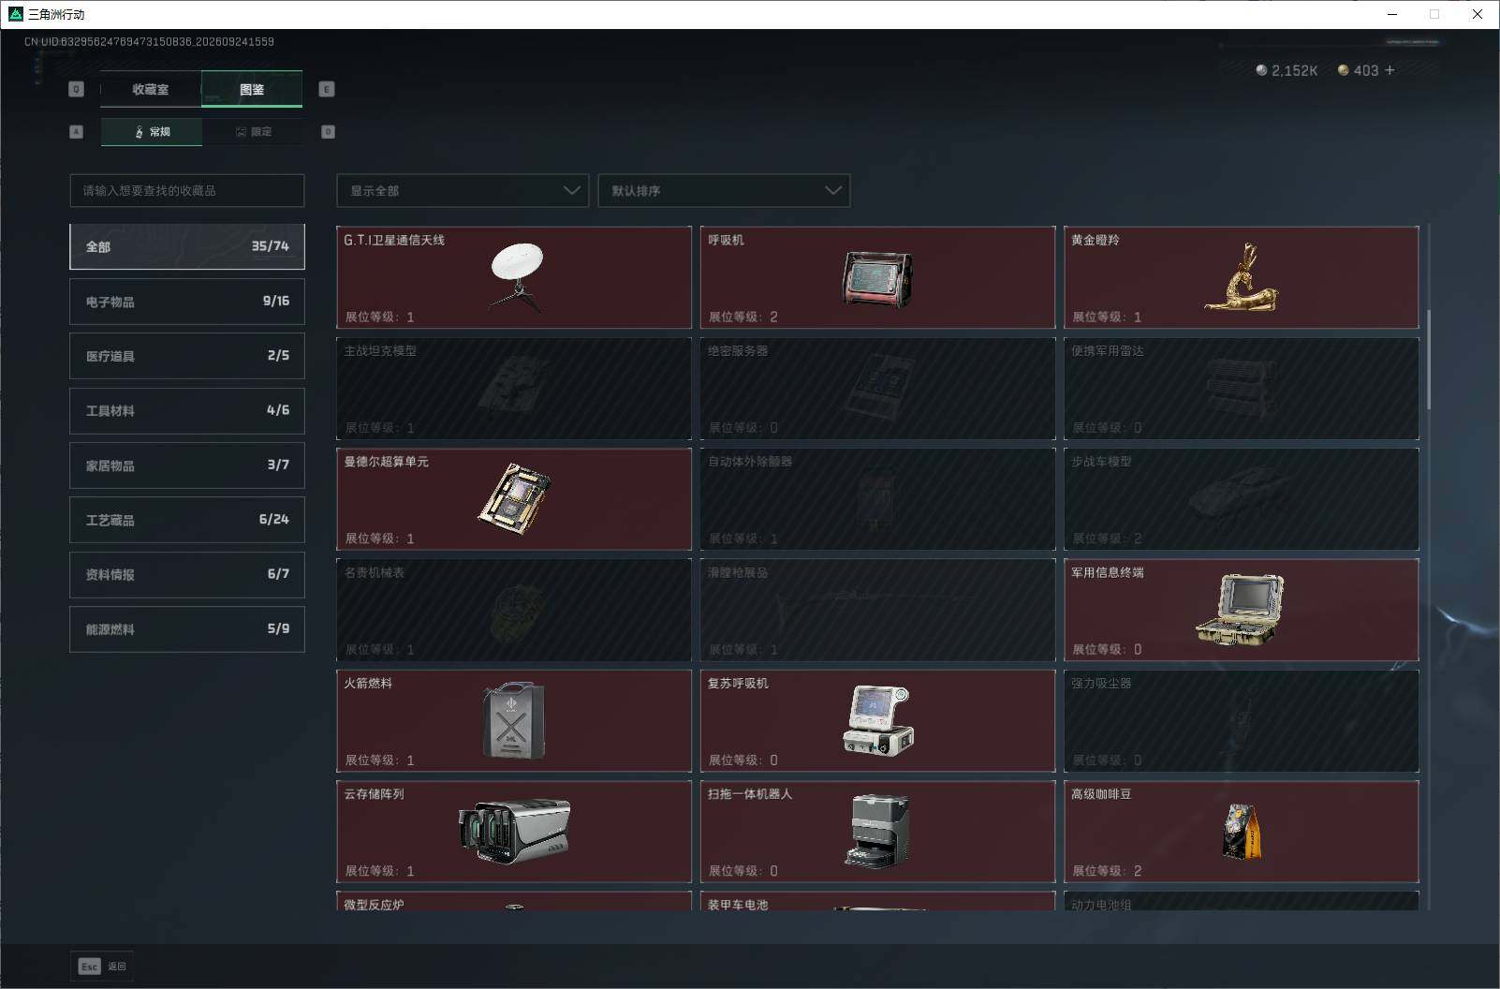Filter by 工具材料 category
Viewport: 1500px width, 989px height.
click(187, 410)
